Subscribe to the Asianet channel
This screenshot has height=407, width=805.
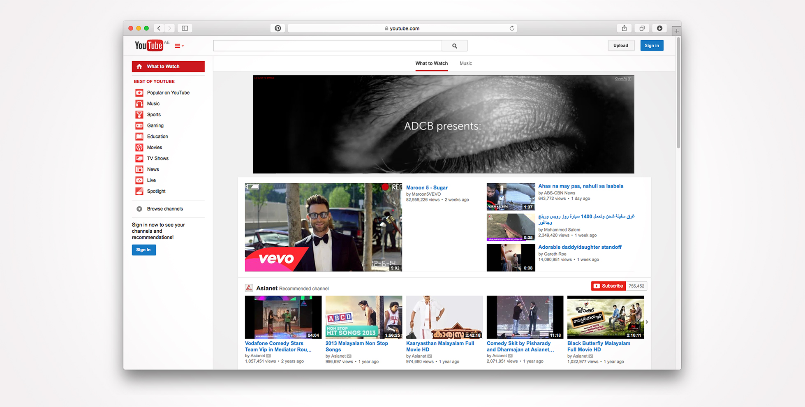[608, 286]
